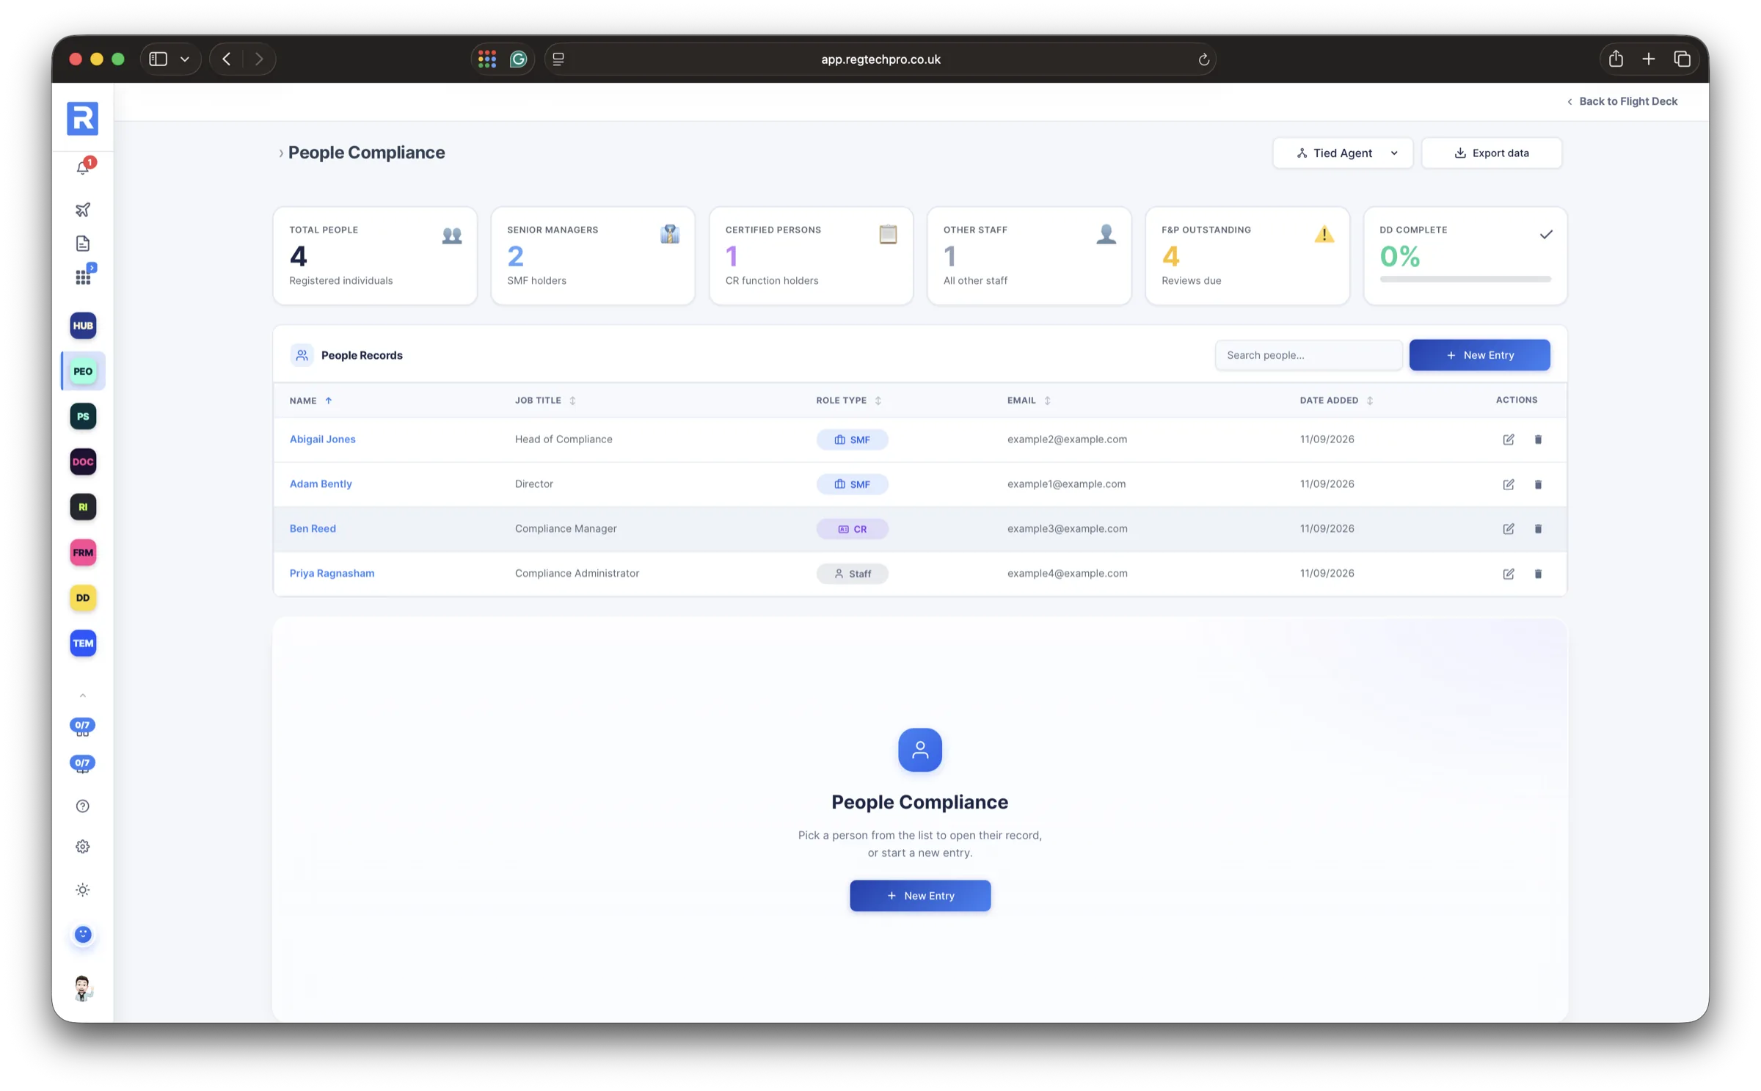
Task: Open Ben Reed record link
Action: coord(313,529)
